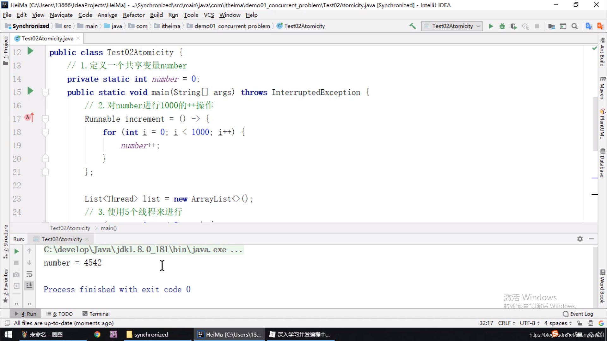Viewport: 607px width, 341px height.
Task: Toggle scroll to end in Run console
Action: point(29,285)
